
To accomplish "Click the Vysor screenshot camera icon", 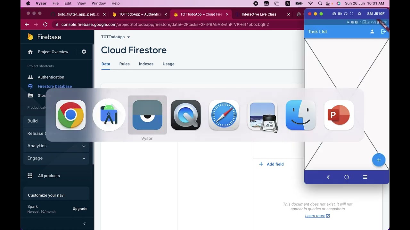I will point(334,14).
